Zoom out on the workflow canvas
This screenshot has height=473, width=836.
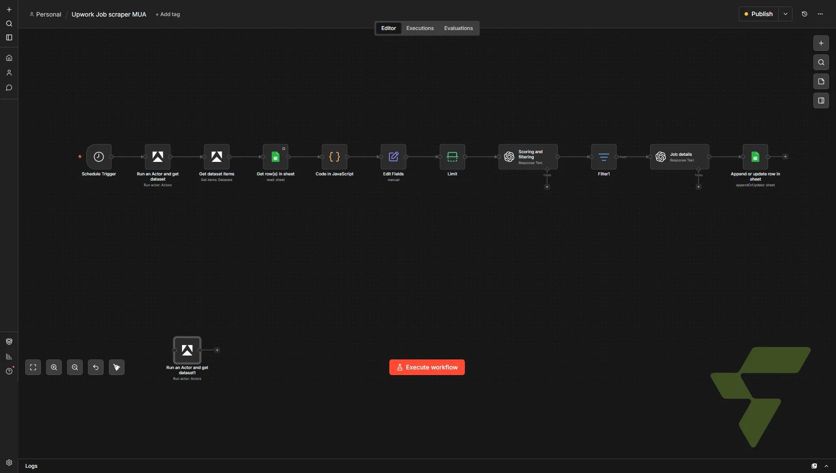click(75, 367)
